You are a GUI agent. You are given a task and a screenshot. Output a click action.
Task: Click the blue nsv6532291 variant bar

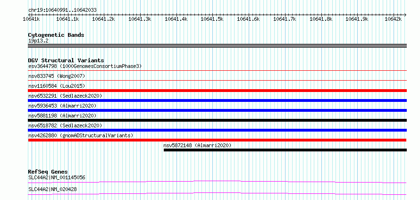point(218,100)
